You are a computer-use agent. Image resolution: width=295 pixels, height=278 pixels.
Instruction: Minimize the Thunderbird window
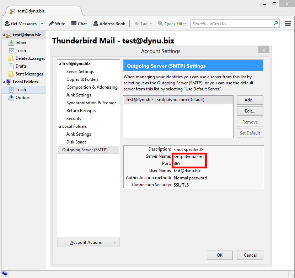[x=265, y=4]
